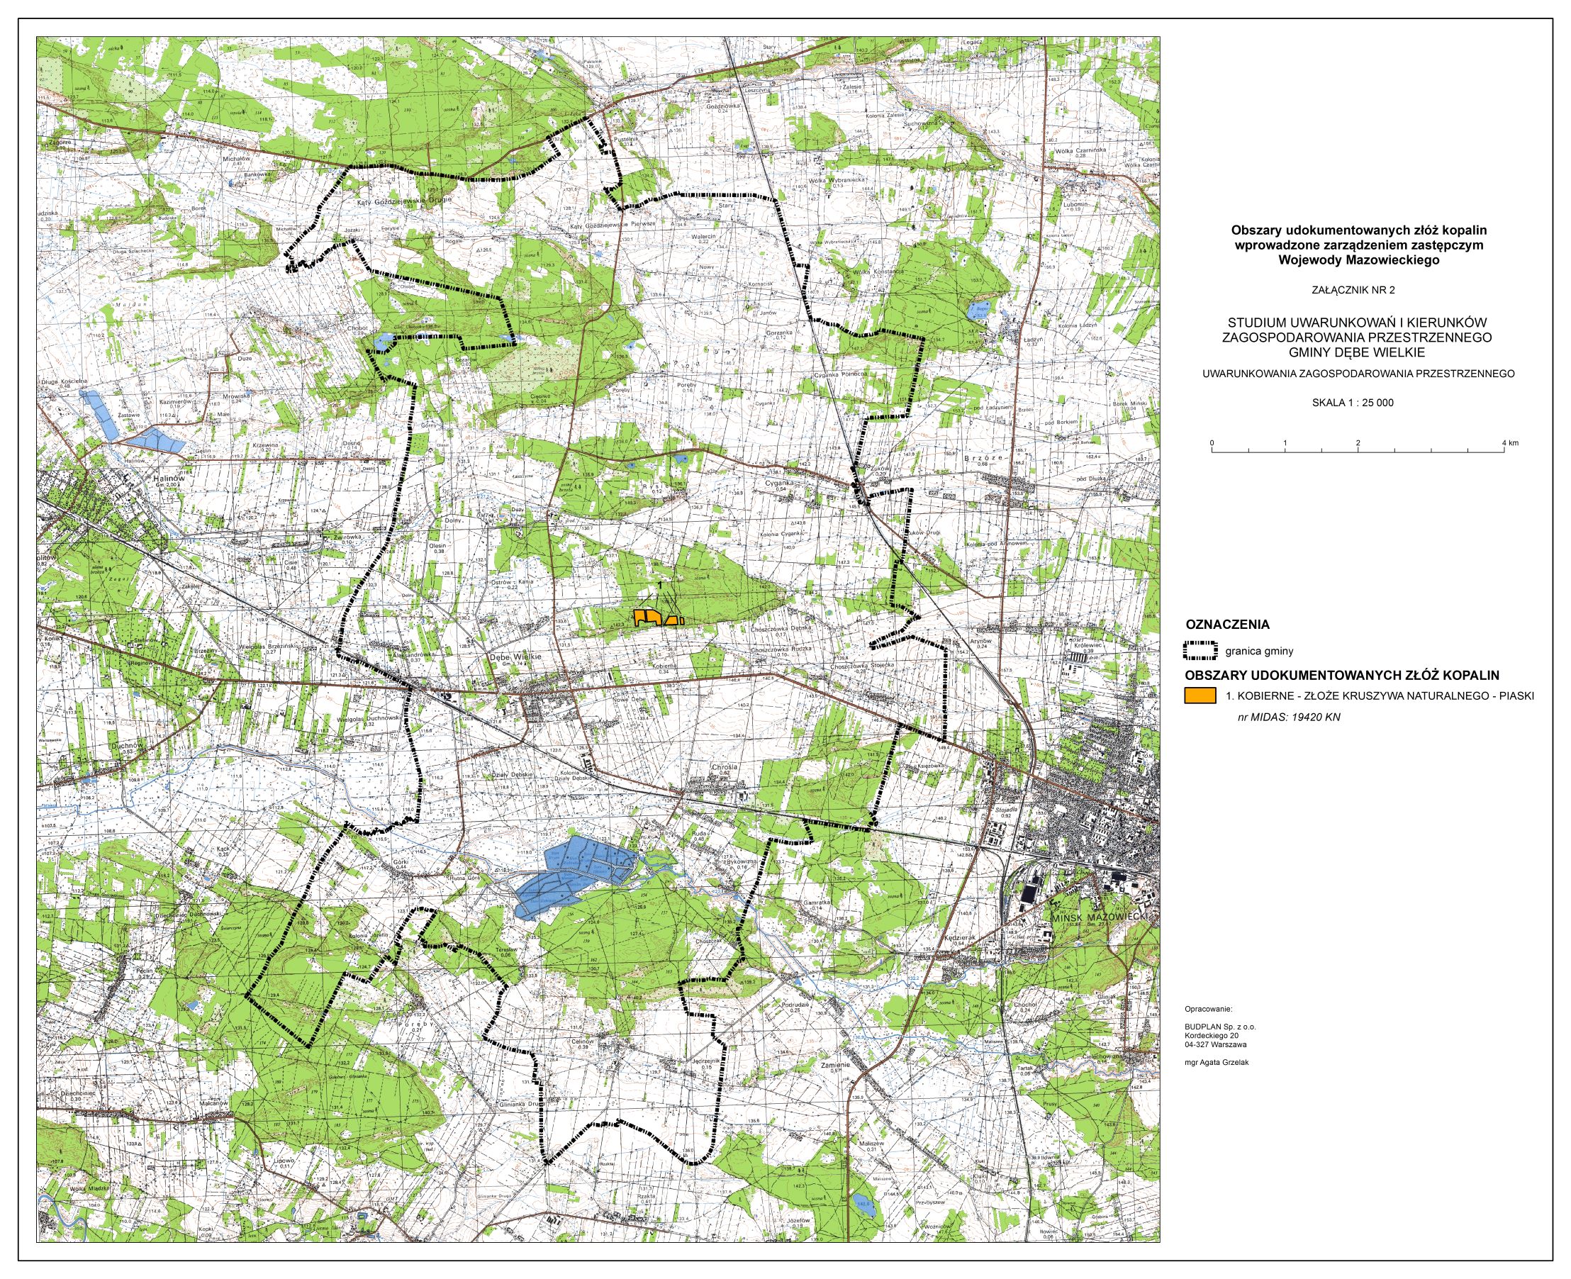Click the mgr Agata Grzelak author text
This screenshot has width=1571, height=1279.
pyautogui.click(x=1217, y=1061)
